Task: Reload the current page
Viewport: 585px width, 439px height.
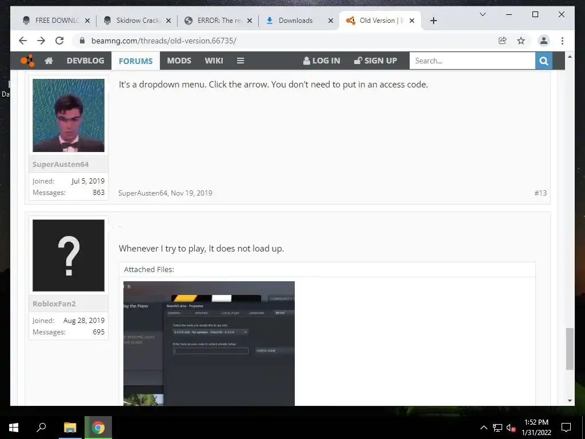Action: [59, 41]
